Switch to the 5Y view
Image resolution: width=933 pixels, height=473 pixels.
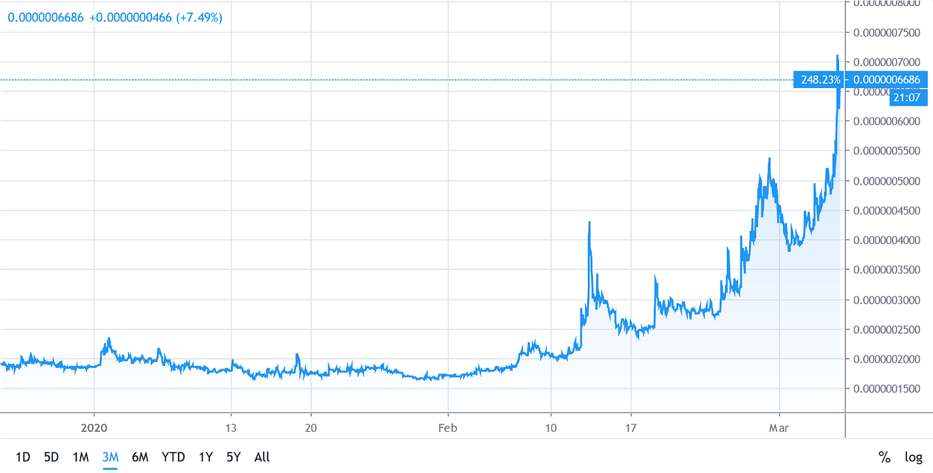(233, 458)
